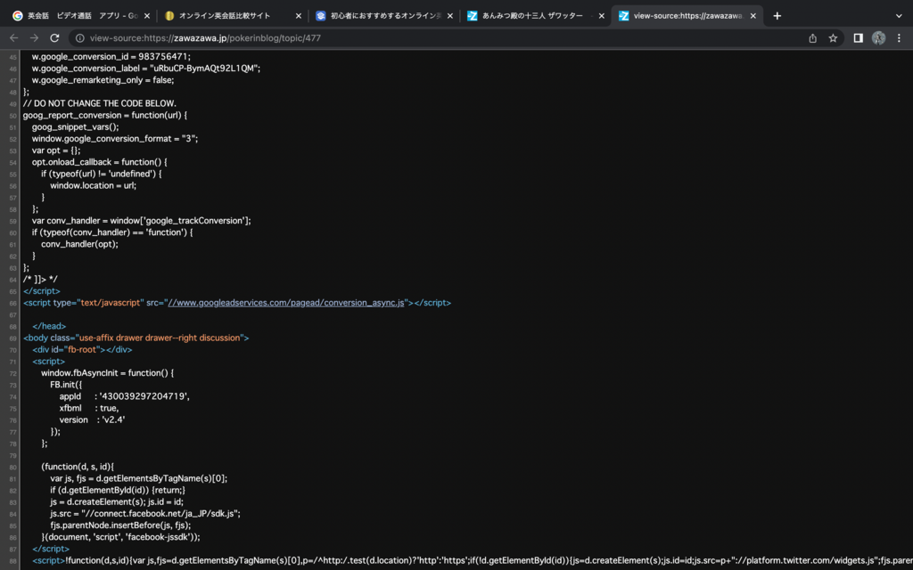Select the 初心者におすすめ tab
913x570 pixels.
(x=379, y=15)
